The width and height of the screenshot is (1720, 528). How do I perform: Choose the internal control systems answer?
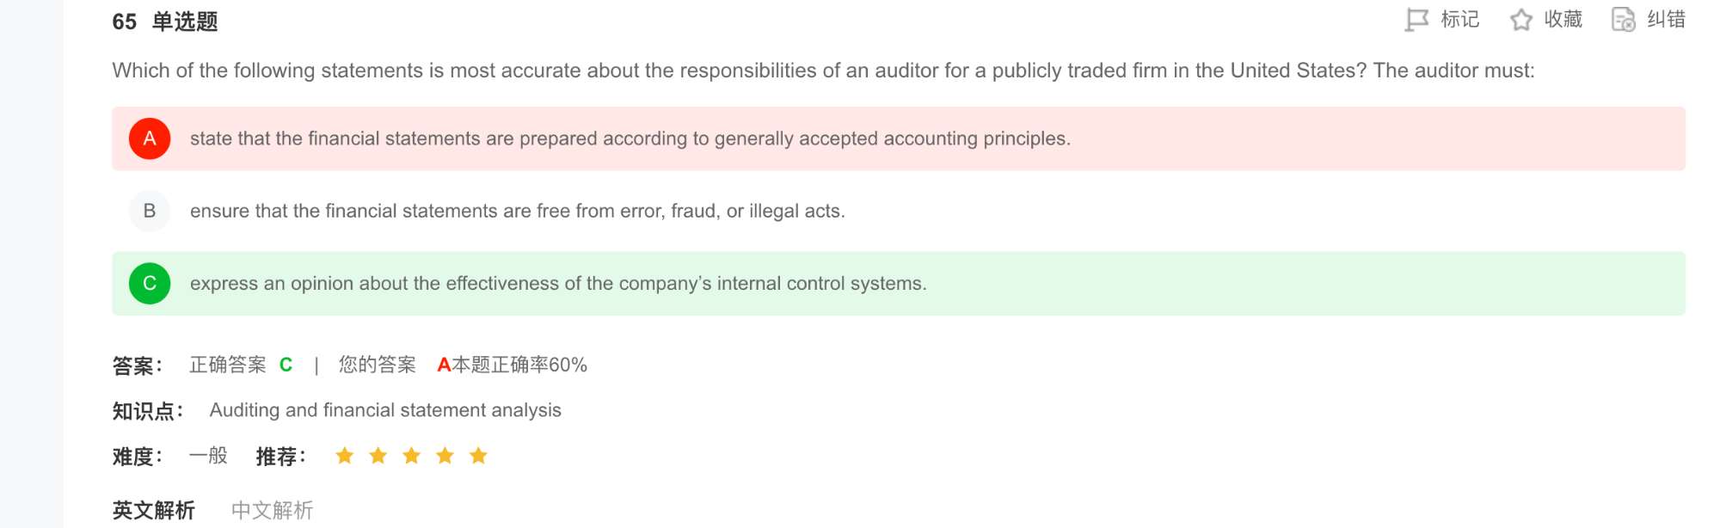pos(558,284)
